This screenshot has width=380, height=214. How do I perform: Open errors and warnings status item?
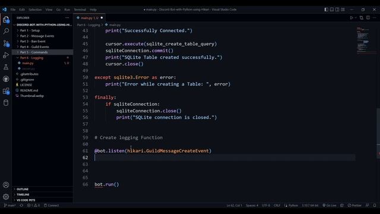pos(33,206)
